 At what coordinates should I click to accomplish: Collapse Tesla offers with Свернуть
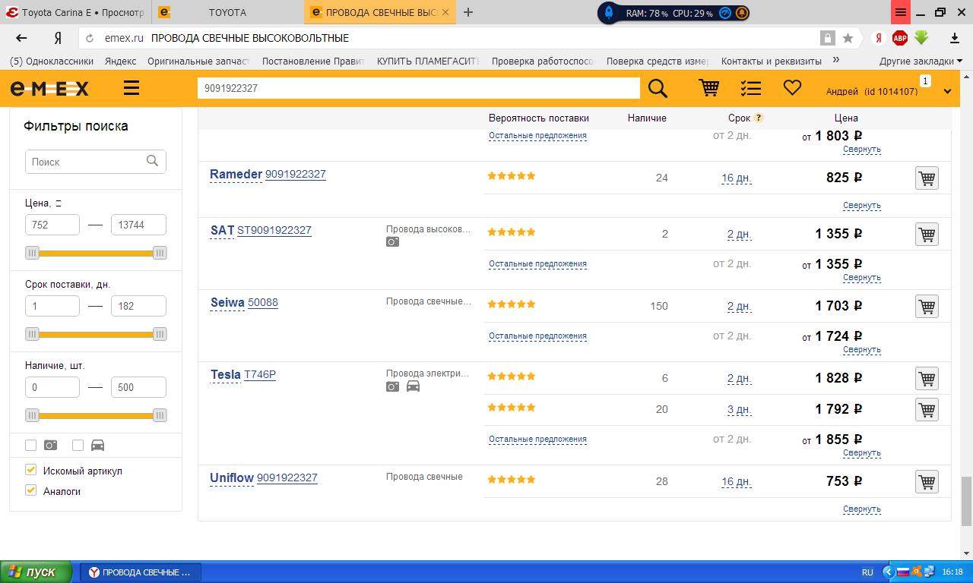[861, 453]
